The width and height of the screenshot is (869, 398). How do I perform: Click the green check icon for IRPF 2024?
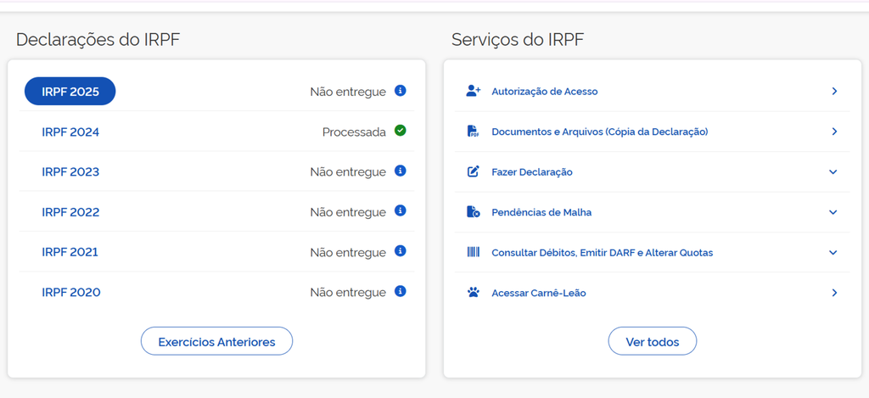[401, 131]
